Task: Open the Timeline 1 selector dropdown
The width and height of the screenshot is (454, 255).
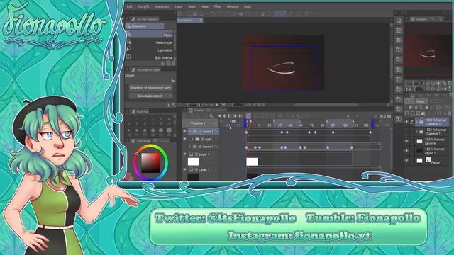Action: click(x=200, y=123)
